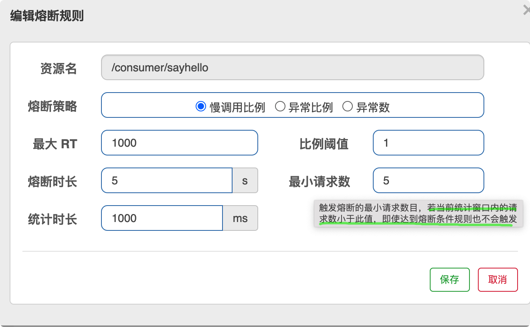The image size is (530, 327).
Task: Click the 'ms' unit addon of 统计时长
Action: (x=240, y=218)
